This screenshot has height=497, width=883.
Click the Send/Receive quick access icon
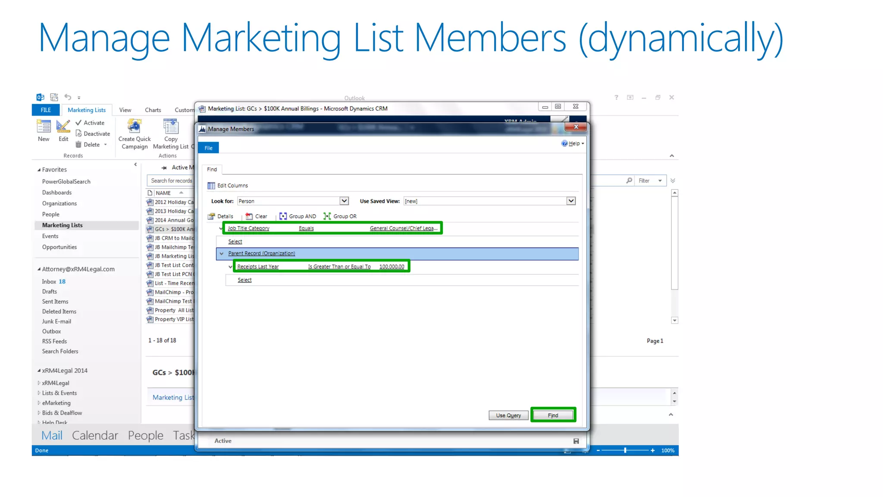54,97
